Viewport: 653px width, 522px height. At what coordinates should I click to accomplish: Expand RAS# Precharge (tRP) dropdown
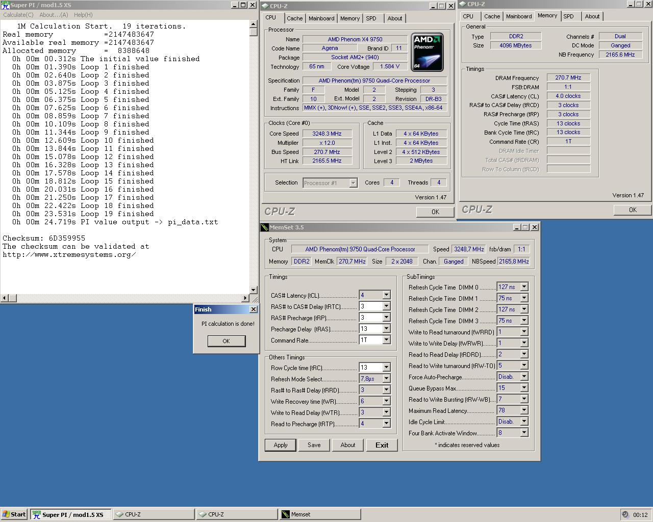point(386,318)
